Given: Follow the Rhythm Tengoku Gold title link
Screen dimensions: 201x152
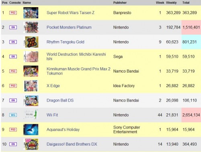Looking at the screenshot, I should 66,42.
